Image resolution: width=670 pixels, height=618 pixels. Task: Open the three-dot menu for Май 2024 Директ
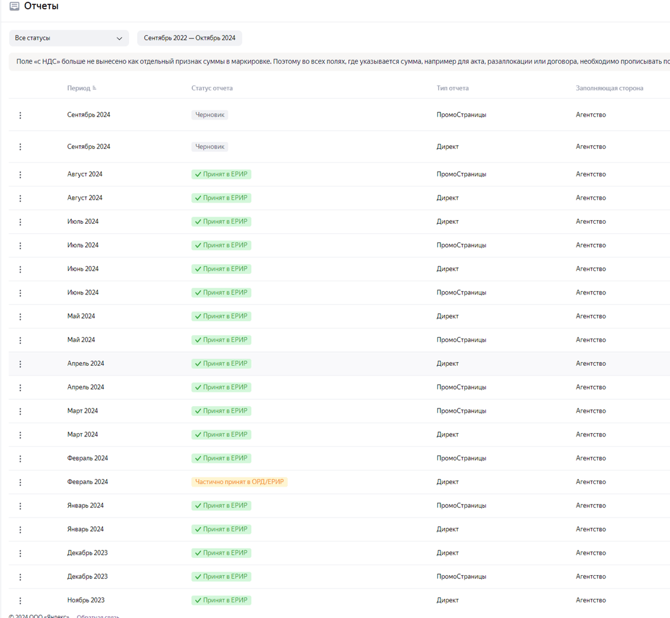(x=20, y=317)
